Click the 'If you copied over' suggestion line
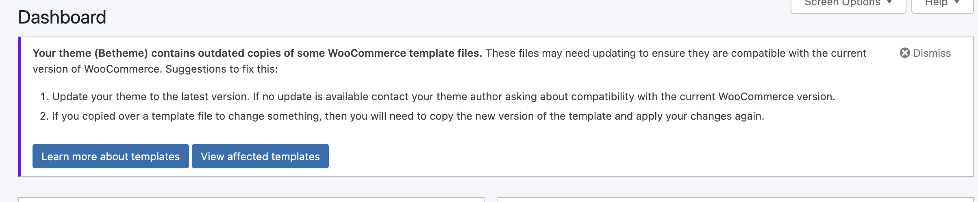This screenshot has height=202, width=978. pos(408,116)
